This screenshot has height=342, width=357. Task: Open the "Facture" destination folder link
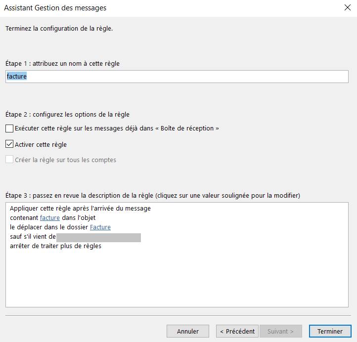pyautogui.click(x=100, y=227)
